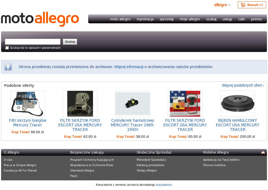Click the search text field
This screenshot has width=268, height=190.
point(33,42)
